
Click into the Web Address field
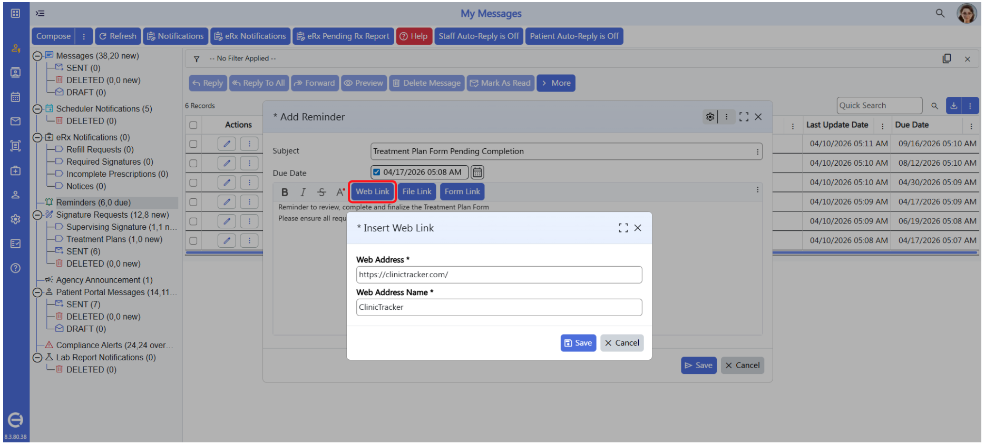[x=499, y=275]
